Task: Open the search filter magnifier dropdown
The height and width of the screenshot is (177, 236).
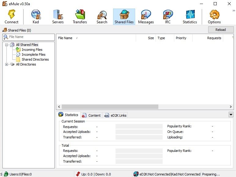Action: coord(6,37)
